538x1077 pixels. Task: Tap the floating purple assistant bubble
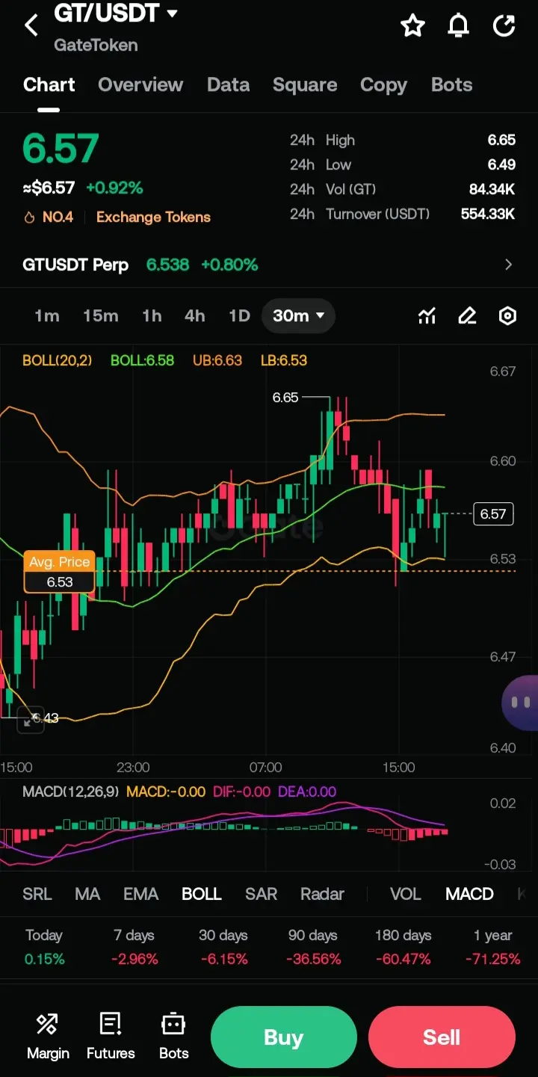point(521,703)
